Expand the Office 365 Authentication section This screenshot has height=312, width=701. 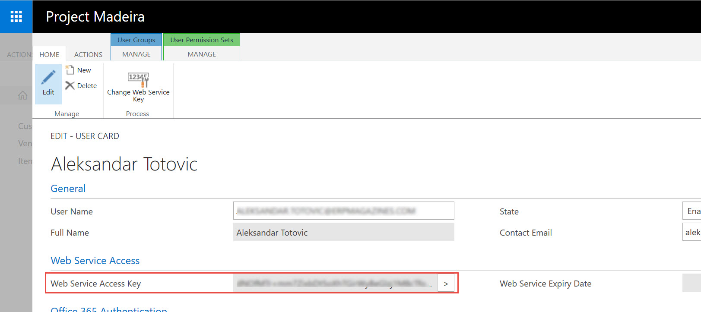109,309
